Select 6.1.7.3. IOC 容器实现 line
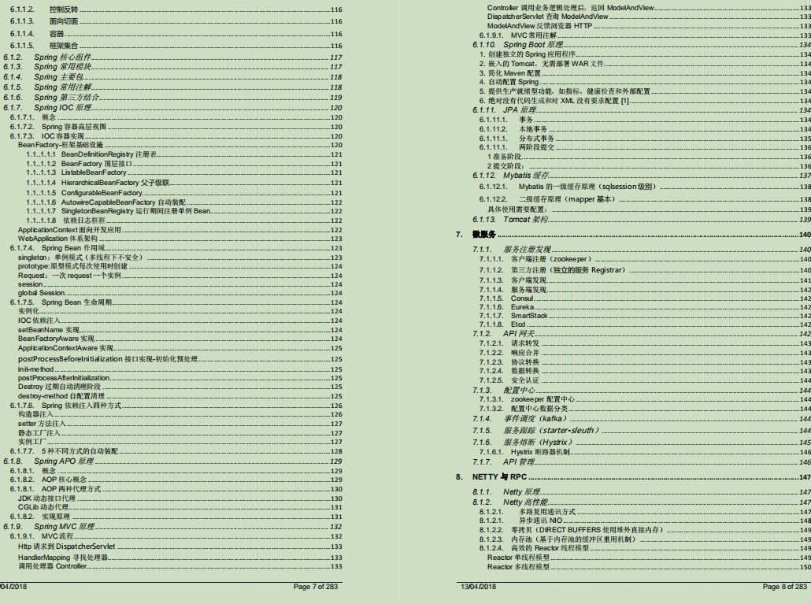This screenshot has width=811, height=604. [176, 136]
